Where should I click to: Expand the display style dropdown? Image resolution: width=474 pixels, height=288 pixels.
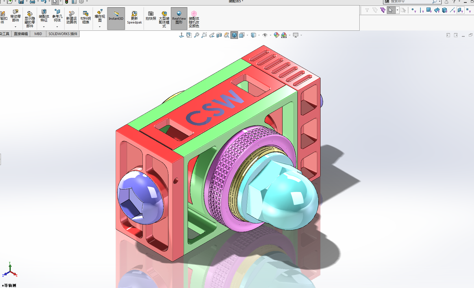point(259,35)
